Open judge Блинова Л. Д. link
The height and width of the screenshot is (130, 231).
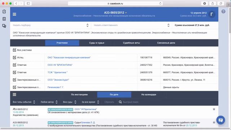(88, 122)
